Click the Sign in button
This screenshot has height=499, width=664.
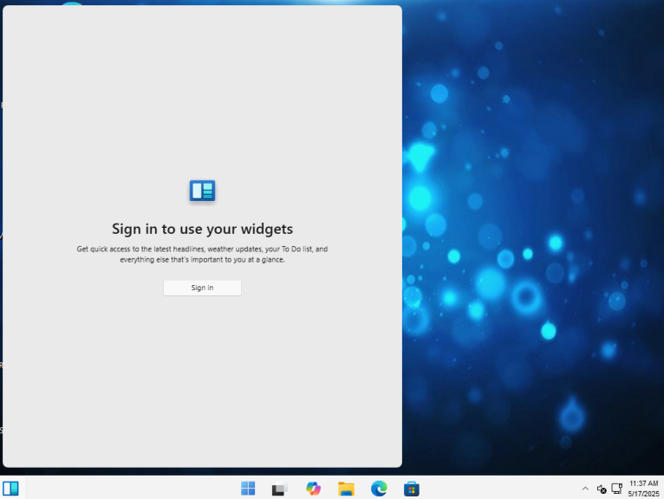[x=202, y=288]
